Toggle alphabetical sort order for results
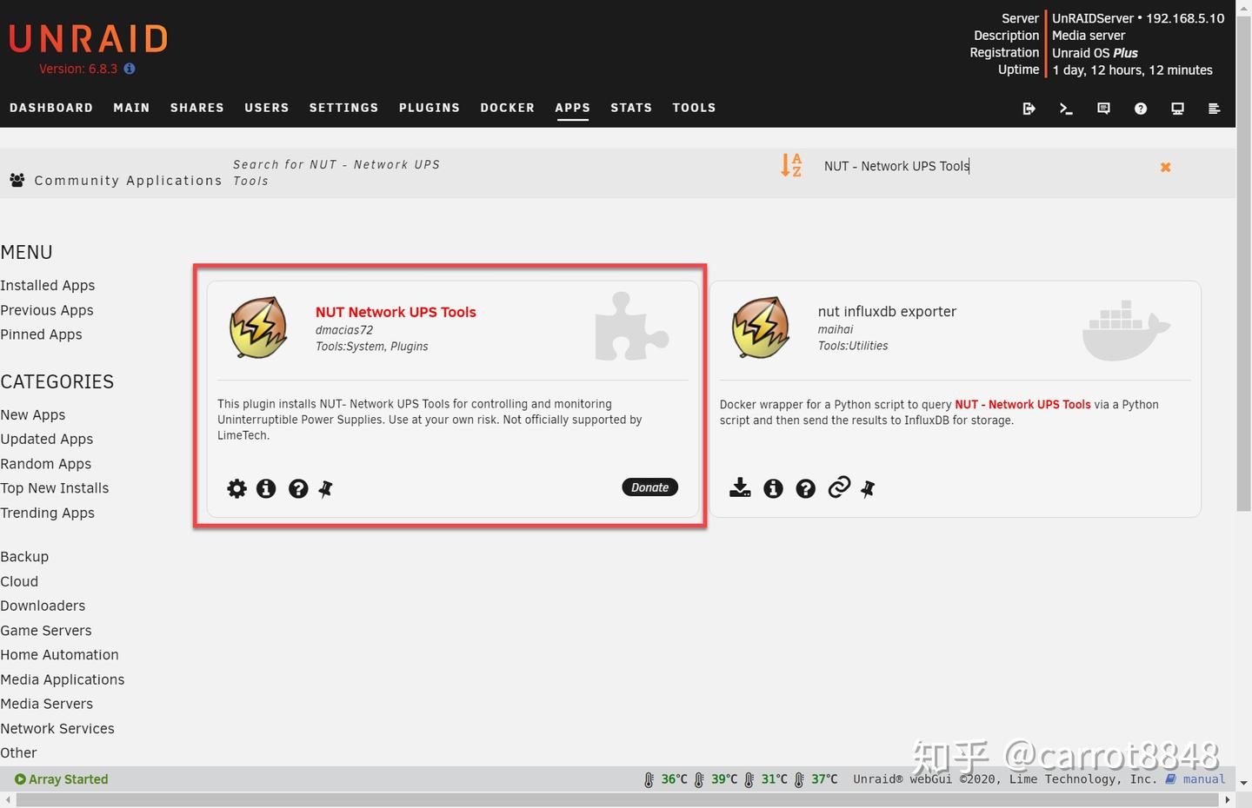This screenshot has width=1252, height=808. coord(791,165)
